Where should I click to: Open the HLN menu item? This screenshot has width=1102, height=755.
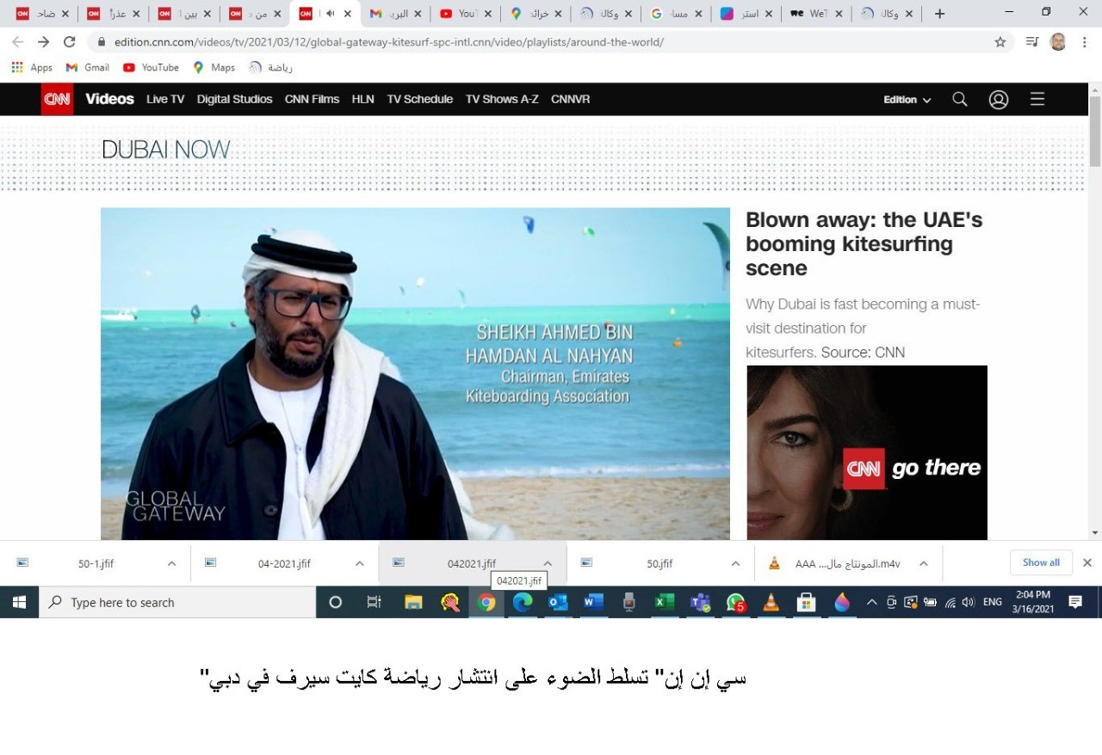coord(362,99)
